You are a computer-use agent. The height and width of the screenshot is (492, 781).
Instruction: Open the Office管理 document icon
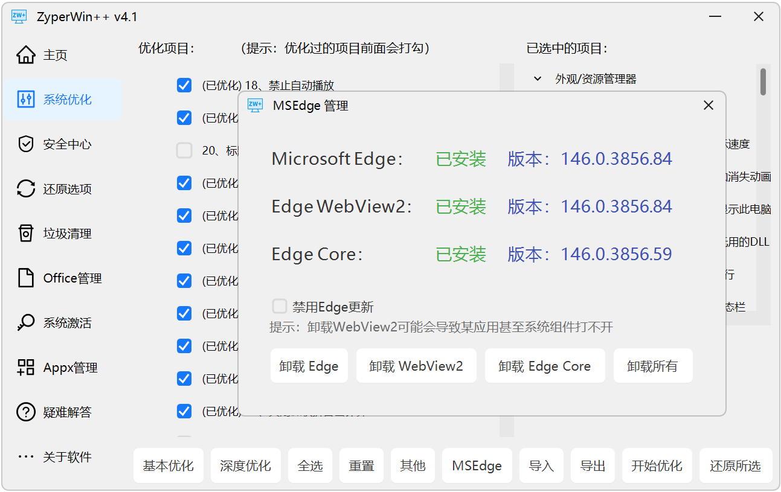[x=26, y=278]
